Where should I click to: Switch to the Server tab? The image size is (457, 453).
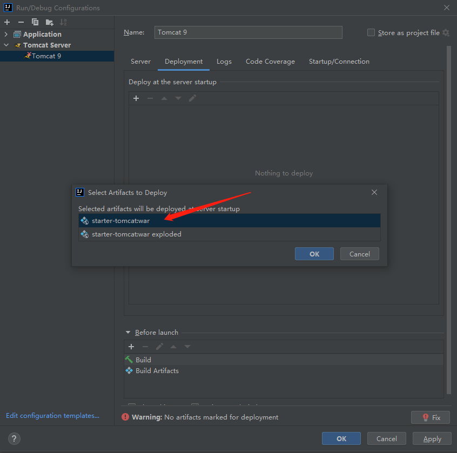coord(141,62)
